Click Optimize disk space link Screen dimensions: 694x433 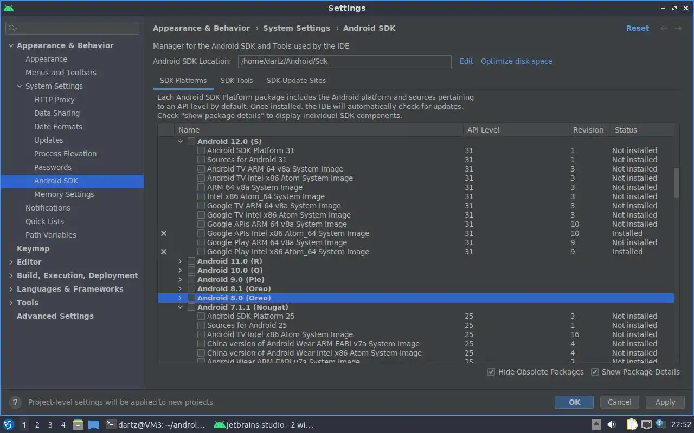[516, 61]
